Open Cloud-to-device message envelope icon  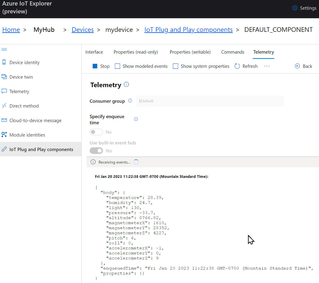(4, 120)
